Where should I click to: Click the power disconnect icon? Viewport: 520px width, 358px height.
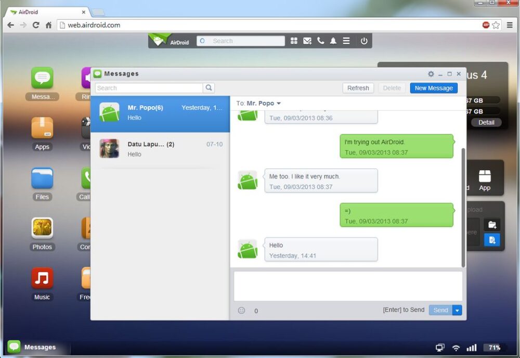(x=363, y=41)
